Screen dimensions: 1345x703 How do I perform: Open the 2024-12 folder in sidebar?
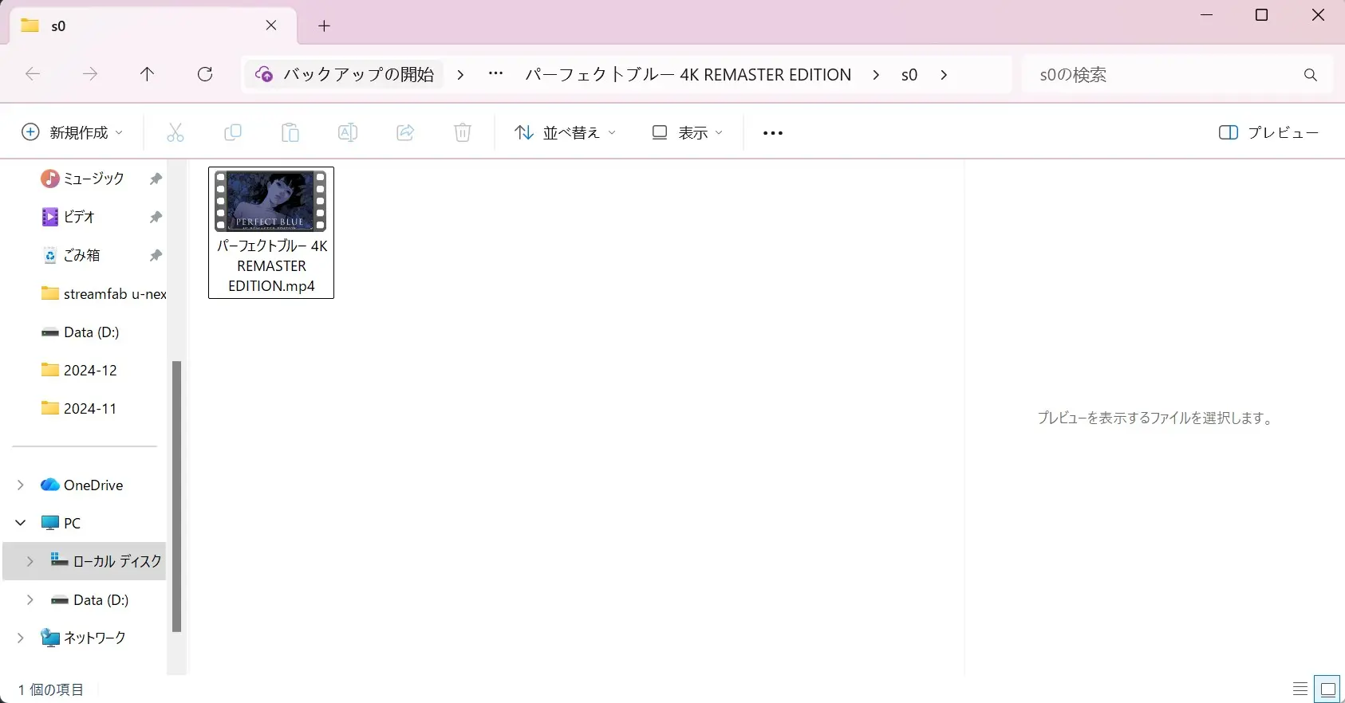tap(79, 370)
